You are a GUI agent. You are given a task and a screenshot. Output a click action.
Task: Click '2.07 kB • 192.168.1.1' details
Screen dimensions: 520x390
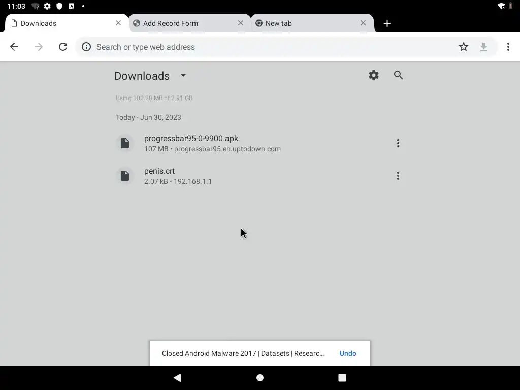tap(178, 181)
